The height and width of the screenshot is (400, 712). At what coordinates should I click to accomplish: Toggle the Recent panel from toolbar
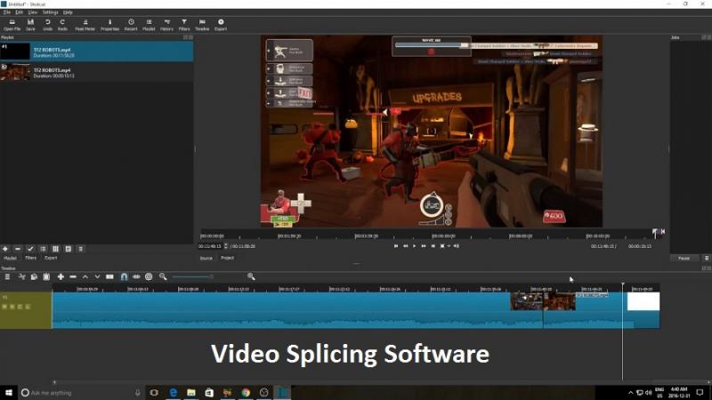pyautogui.click(x=131, y=25)
